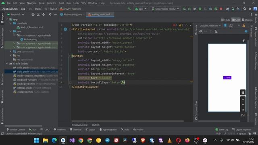The image size is (258, 145).
Task: Open the Genymobile Pixel 2 device dropdown
Action: (165, 9)
